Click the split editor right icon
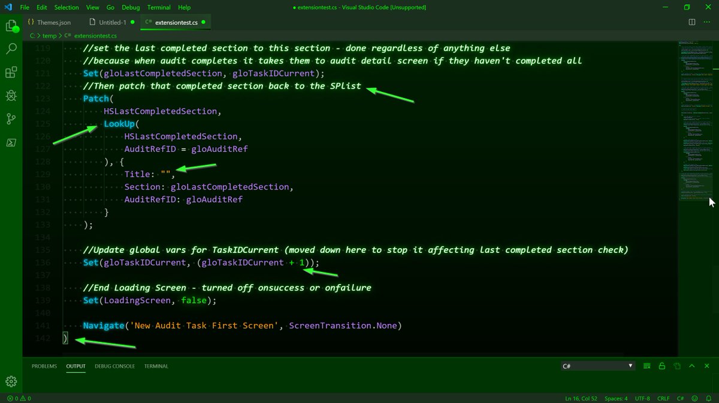Viewport: 719px width, 403px height. (x=692, y=22)
